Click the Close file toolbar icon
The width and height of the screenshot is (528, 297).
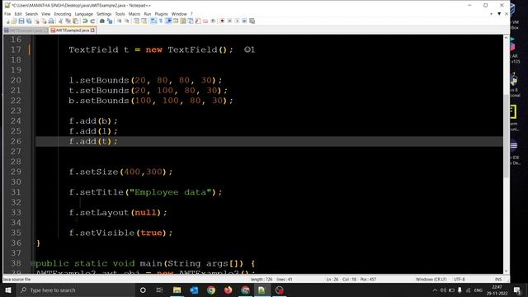[36, 21]
